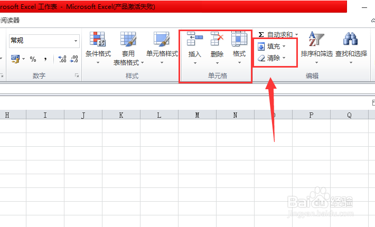This screenshot has width=375, height=227.
Task: Select column N header
Action: (x=236, y=115)
